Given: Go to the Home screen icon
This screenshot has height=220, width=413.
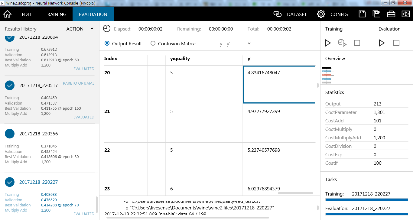Looking at the screenshot, I should point(7,14).
